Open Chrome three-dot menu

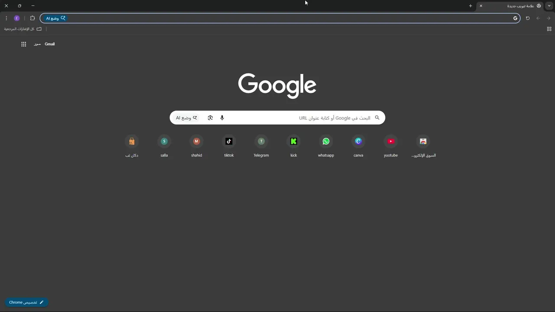[6, 18]
